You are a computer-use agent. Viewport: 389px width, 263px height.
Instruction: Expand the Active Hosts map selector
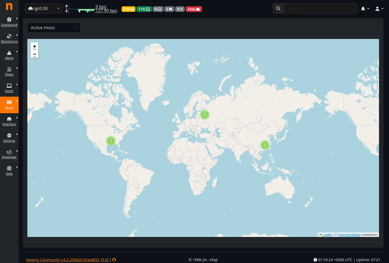(54, 28)
